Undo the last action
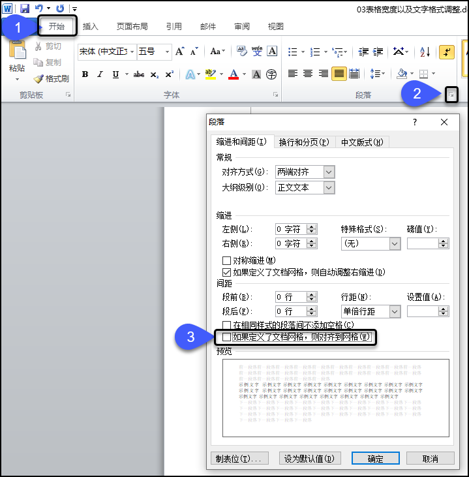469x477 pixels. point(38,8)
